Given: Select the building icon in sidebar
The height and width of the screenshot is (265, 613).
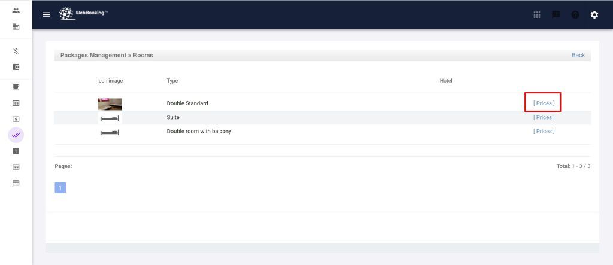Looking at the screenshot, I should click(16, 26).
